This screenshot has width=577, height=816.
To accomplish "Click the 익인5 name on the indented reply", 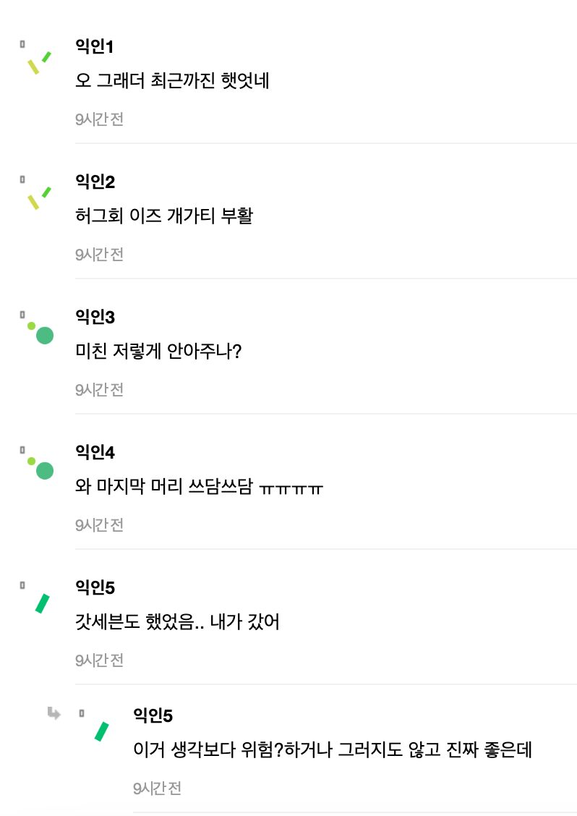I will tap(153, 716).
